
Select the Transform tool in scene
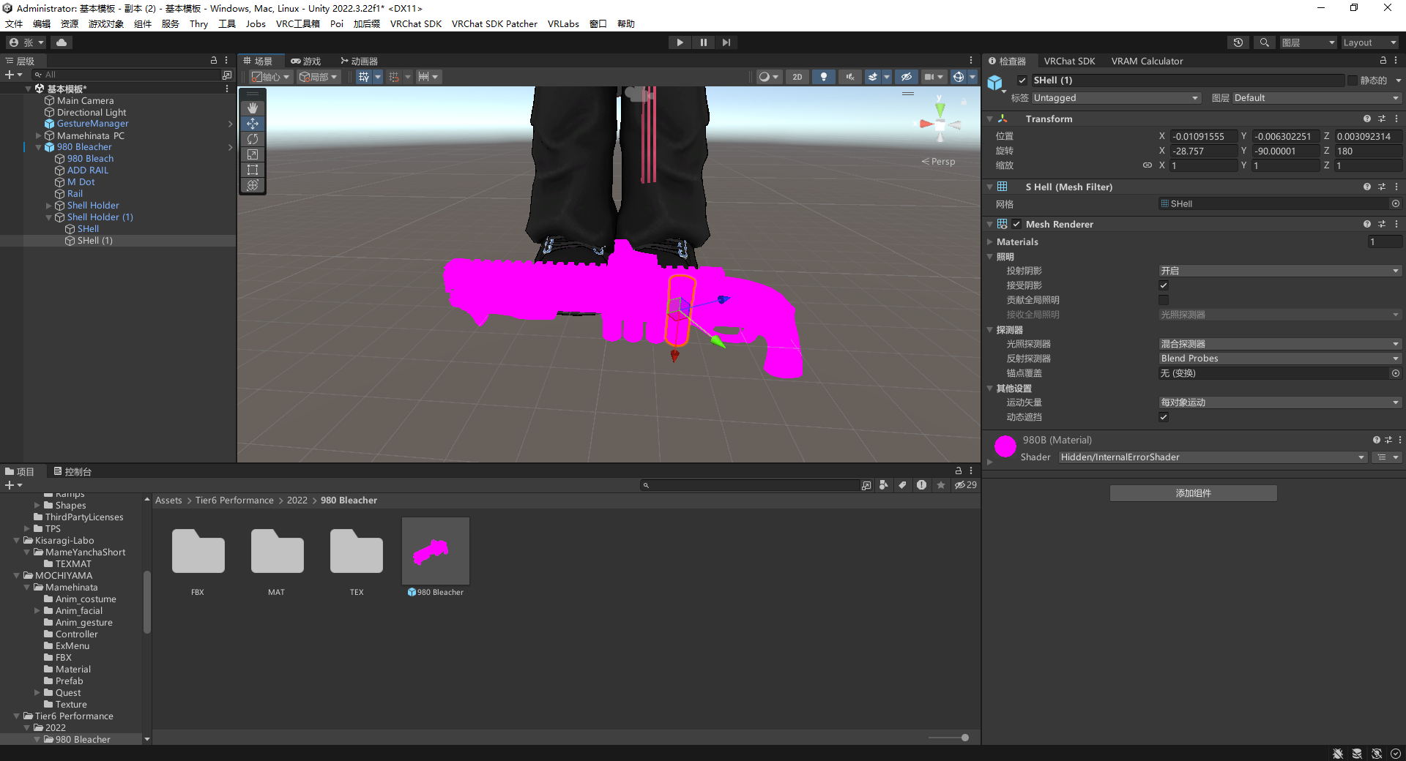(253, 185)
